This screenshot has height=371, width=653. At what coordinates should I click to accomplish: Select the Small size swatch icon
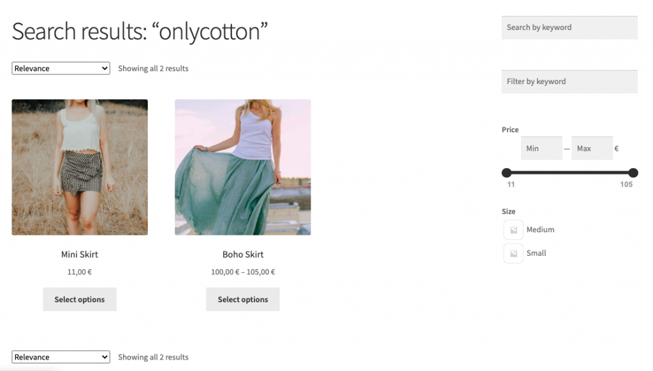513,253
